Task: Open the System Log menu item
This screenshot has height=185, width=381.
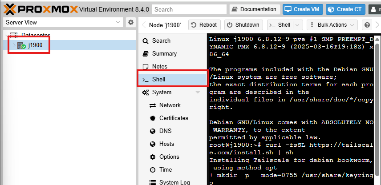Action: (x=173, y=182)
